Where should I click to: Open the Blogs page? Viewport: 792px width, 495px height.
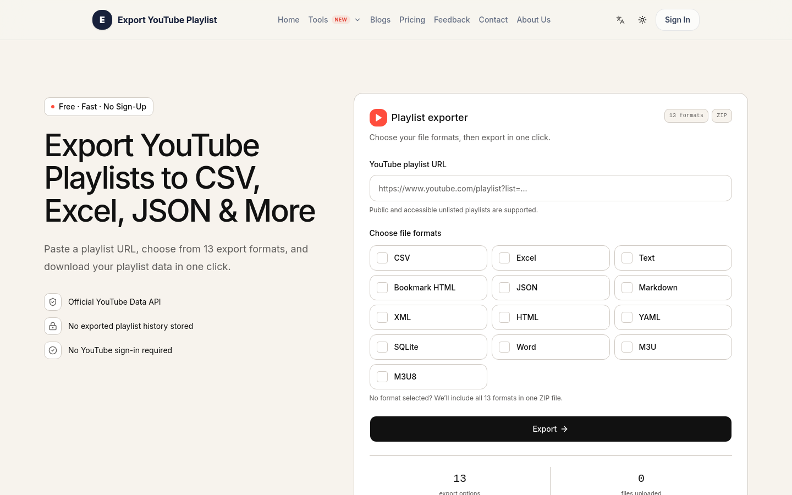[380, 20]
